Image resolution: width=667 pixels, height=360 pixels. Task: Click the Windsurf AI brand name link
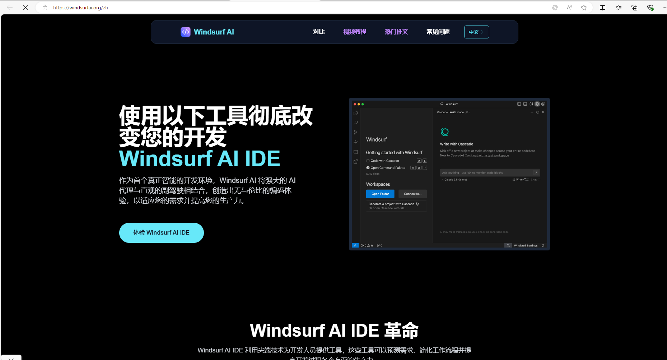(x=214, y=32)
